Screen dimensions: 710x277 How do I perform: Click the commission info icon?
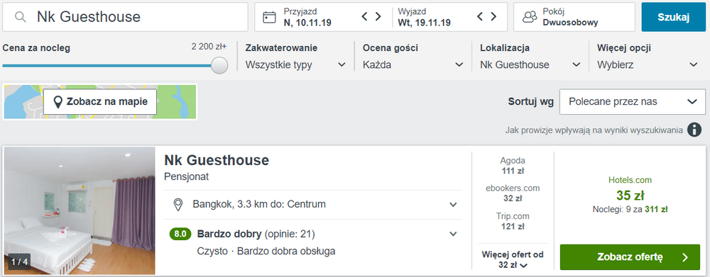(694, 130)
